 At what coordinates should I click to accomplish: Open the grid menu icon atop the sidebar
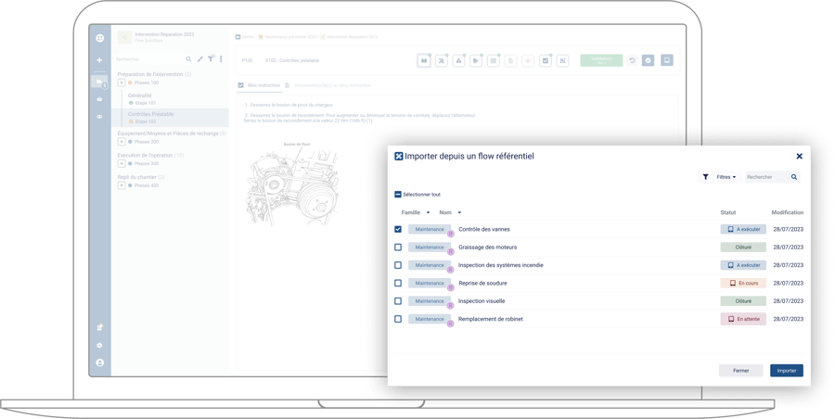point(99,38)
